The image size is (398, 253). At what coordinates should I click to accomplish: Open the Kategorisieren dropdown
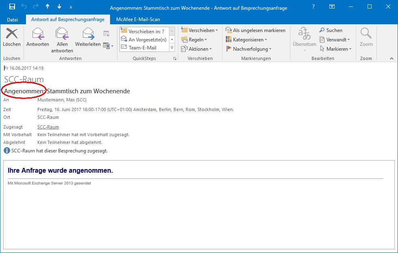(x=246, y=40)
